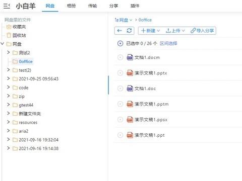
Task: Click the folder icon of code
Action: (x=15, y=87)
